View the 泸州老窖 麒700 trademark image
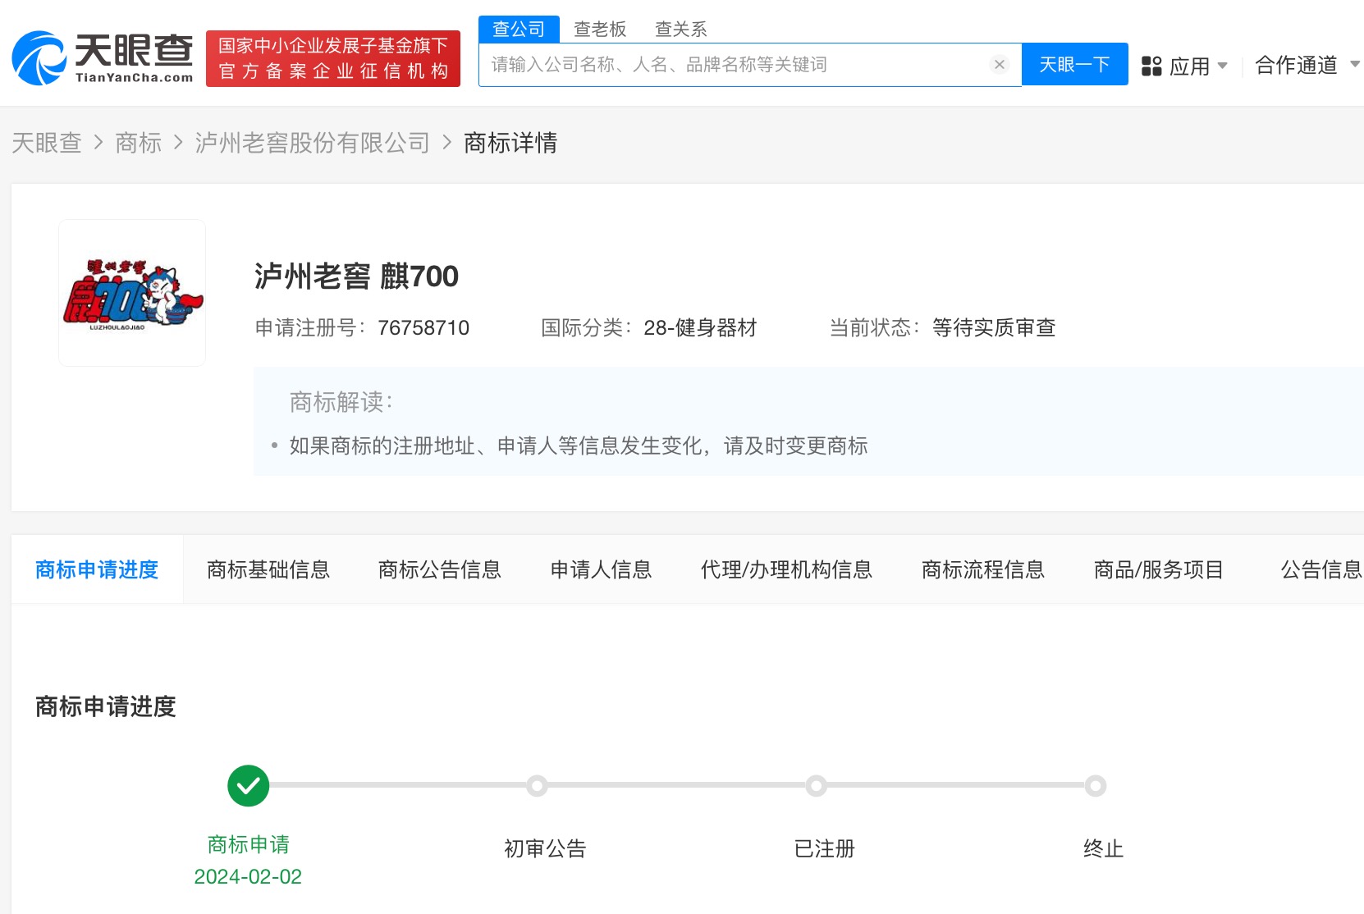 point(132,293)
